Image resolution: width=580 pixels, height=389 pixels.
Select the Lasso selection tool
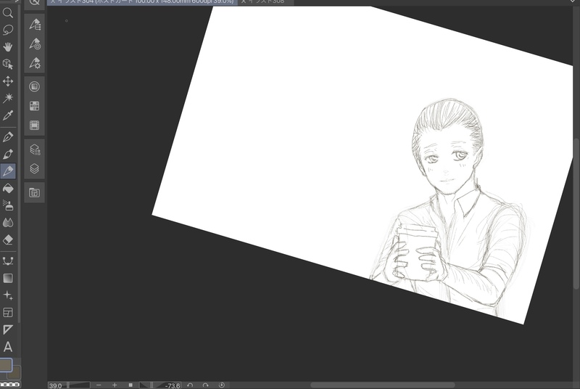(8, 30)
